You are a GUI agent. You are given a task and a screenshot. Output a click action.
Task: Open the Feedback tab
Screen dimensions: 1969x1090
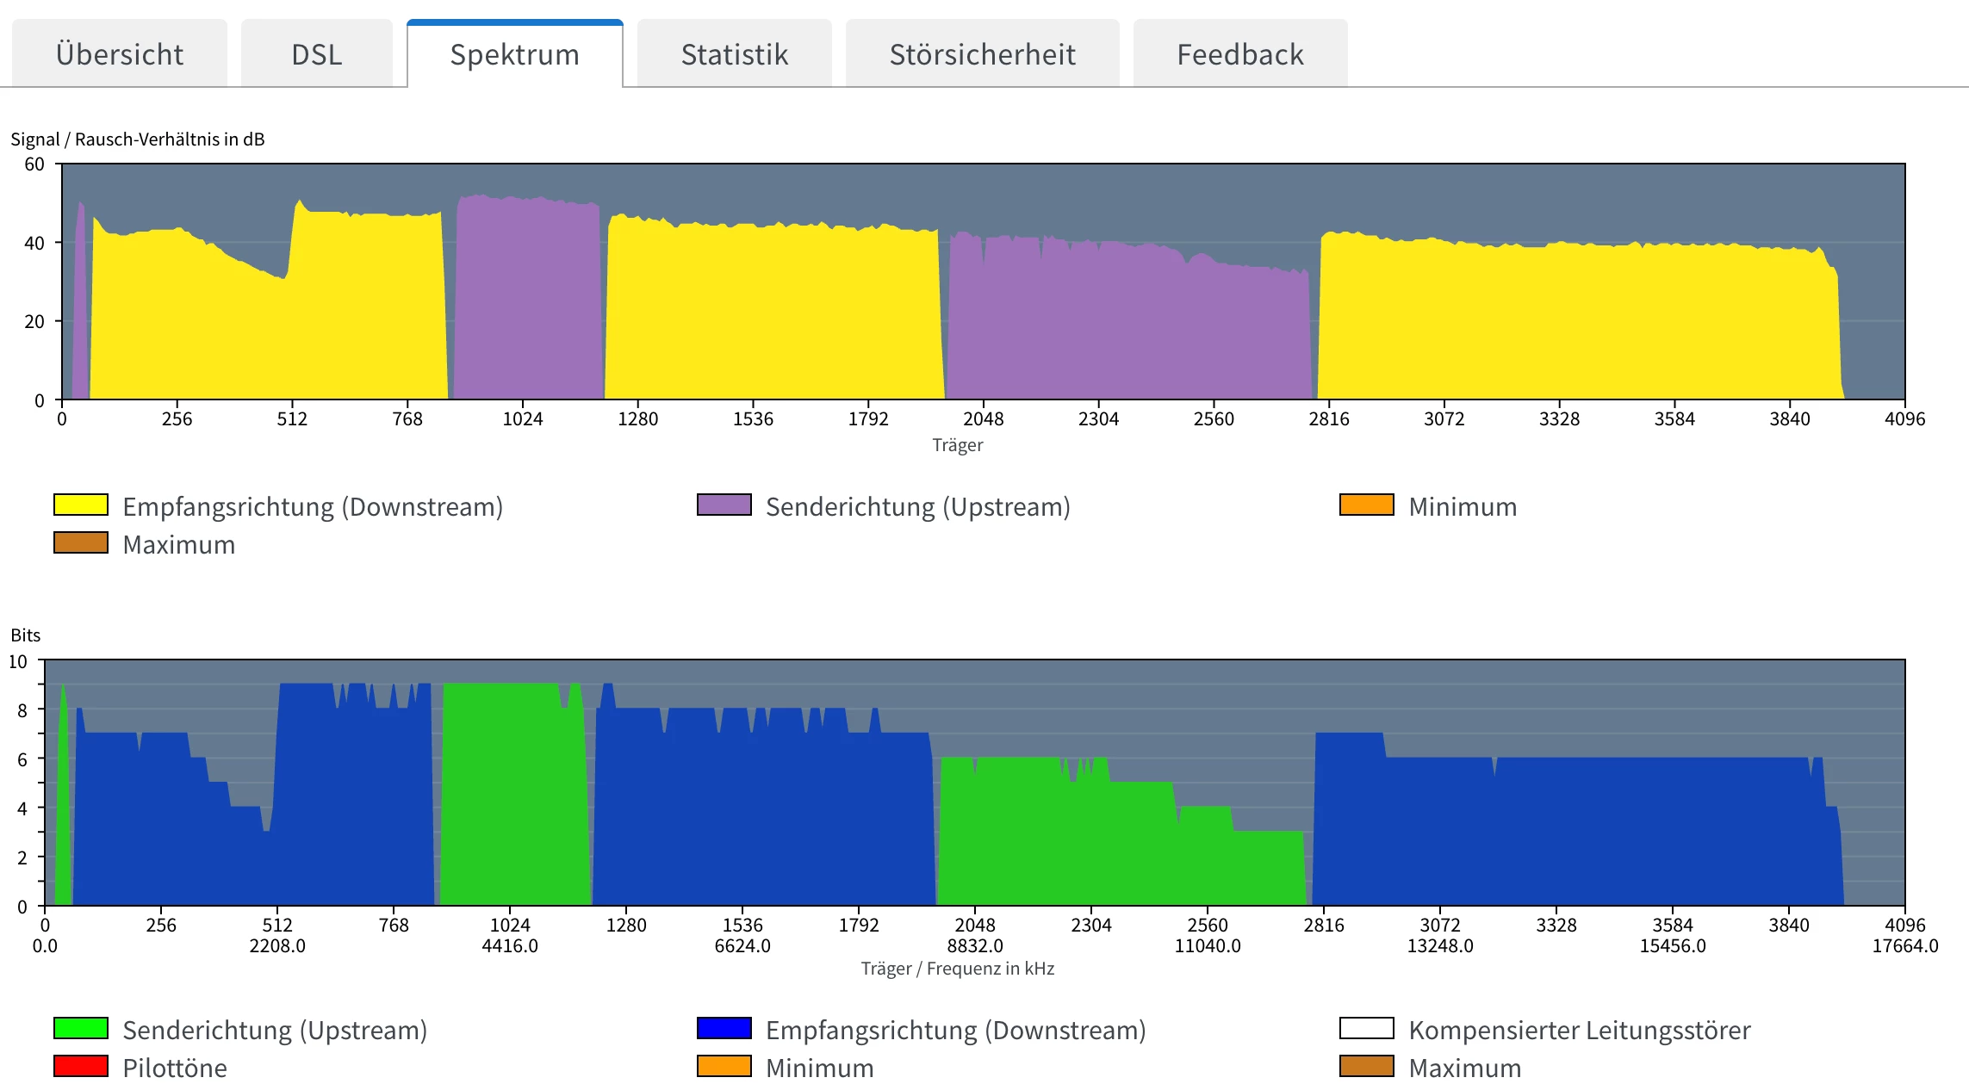click(x=1239, y=54)
